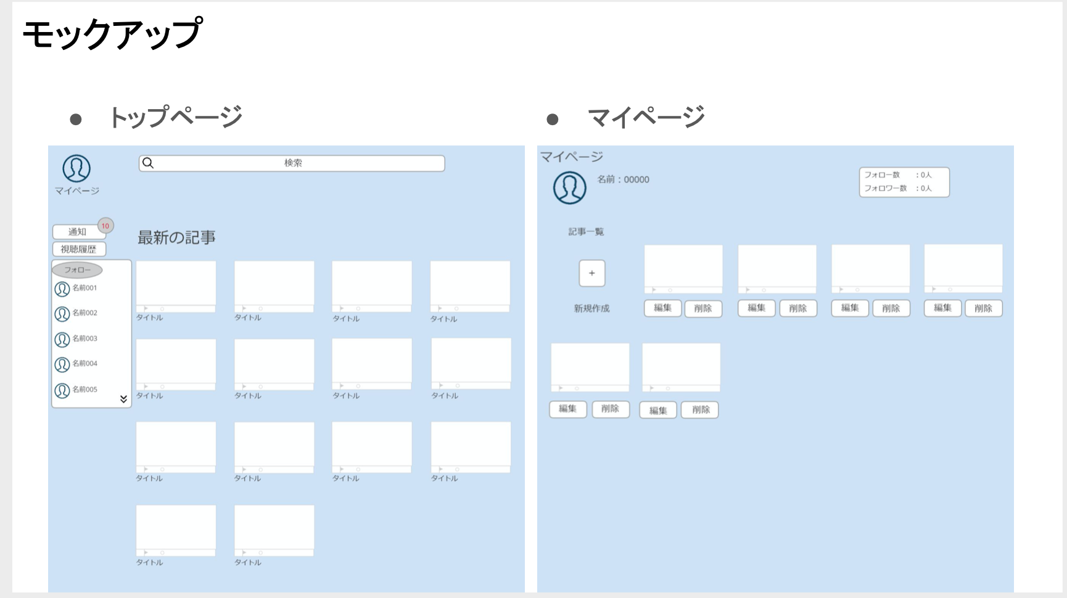1067x598 pixels.
Task: Select the 名前002 user name
Action: (85, 313)
